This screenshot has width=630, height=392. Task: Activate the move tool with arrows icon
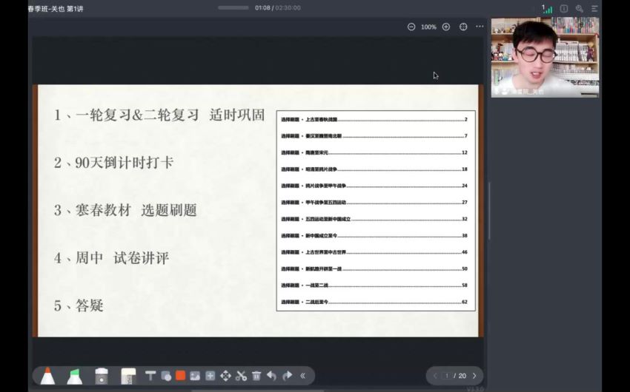coord(225,376)
